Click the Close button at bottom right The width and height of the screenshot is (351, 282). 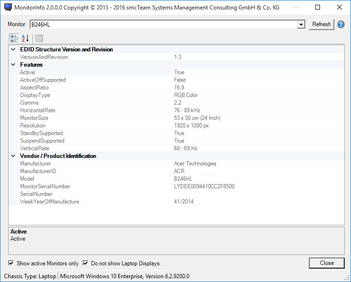(327, 263)
